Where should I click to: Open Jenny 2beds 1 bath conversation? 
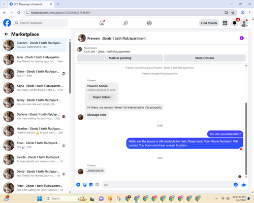click(34, 102)
